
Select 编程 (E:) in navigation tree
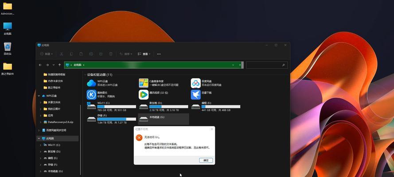coord(51,158)
